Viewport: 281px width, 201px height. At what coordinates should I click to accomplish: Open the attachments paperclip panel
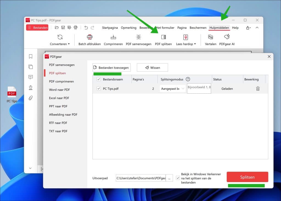(x=31, y=98)
